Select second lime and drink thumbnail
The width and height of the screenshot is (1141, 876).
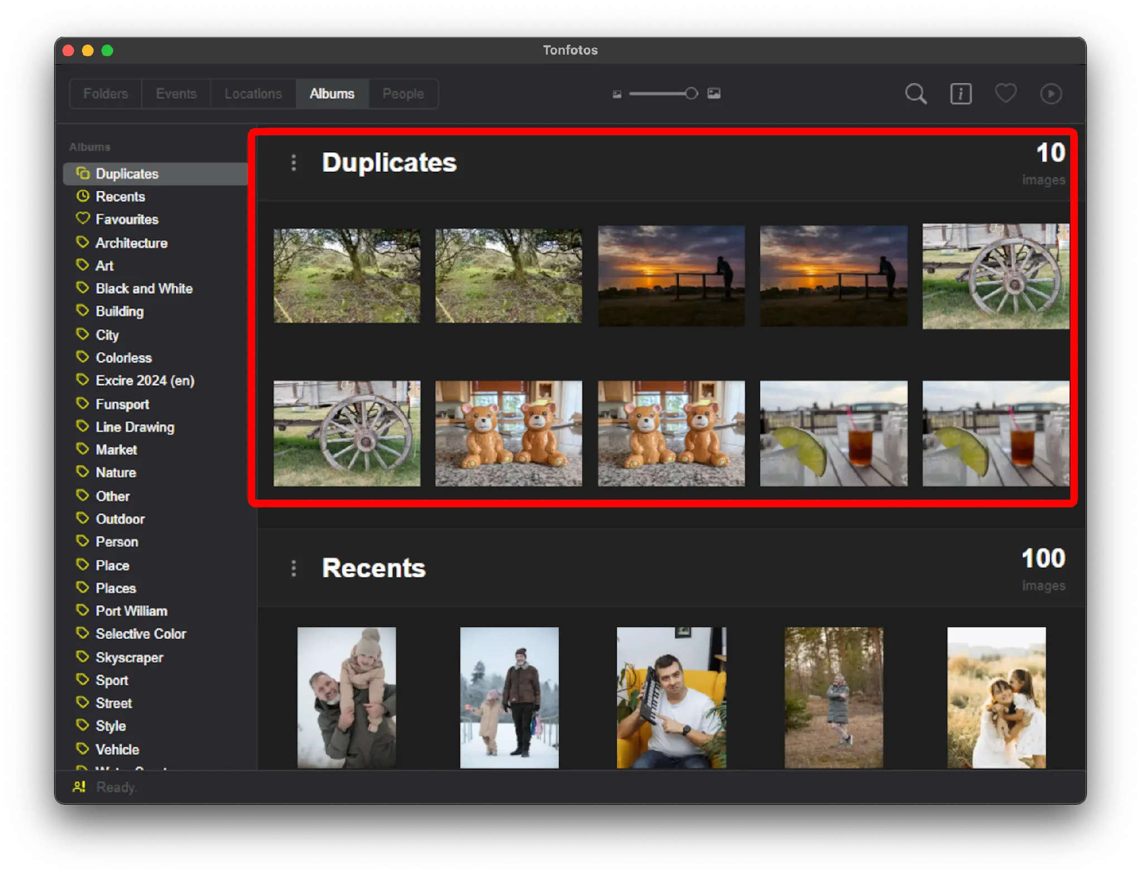tap(996, 433)
